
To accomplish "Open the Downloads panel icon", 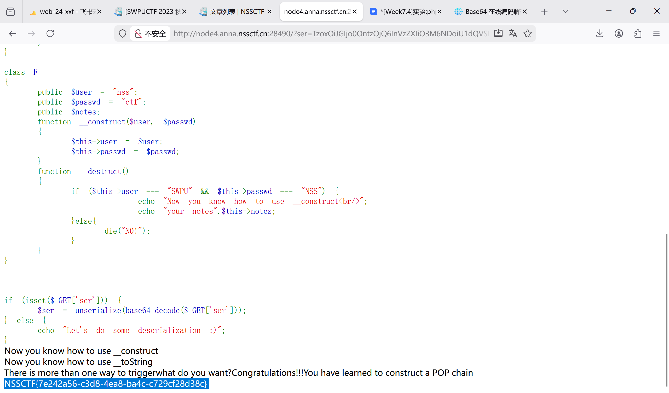I will (600, 33).
